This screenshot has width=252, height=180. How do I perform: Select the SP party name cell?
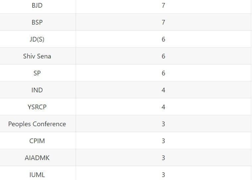[37, 73]
